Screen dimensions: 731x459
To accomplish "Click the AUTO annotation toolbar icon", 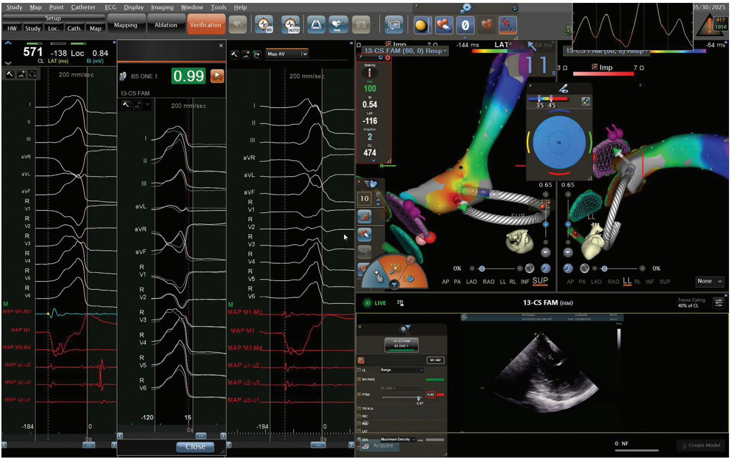I will pos(291,25).
